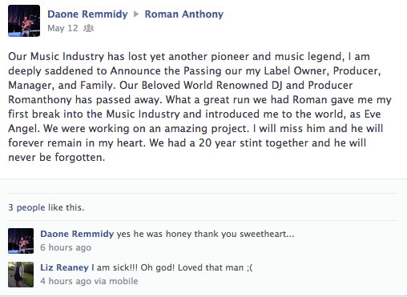
Task: Open Liz Reaney's comment avatar
Action: (x=21, y=275)
